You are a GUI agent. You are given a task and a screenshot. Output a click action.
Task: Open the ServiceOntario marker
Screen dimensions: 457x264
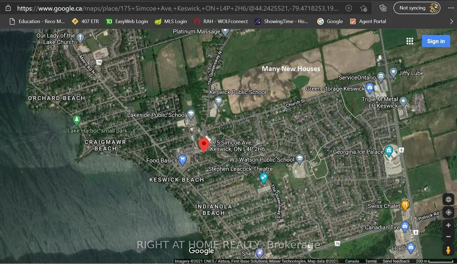(381, 77)
